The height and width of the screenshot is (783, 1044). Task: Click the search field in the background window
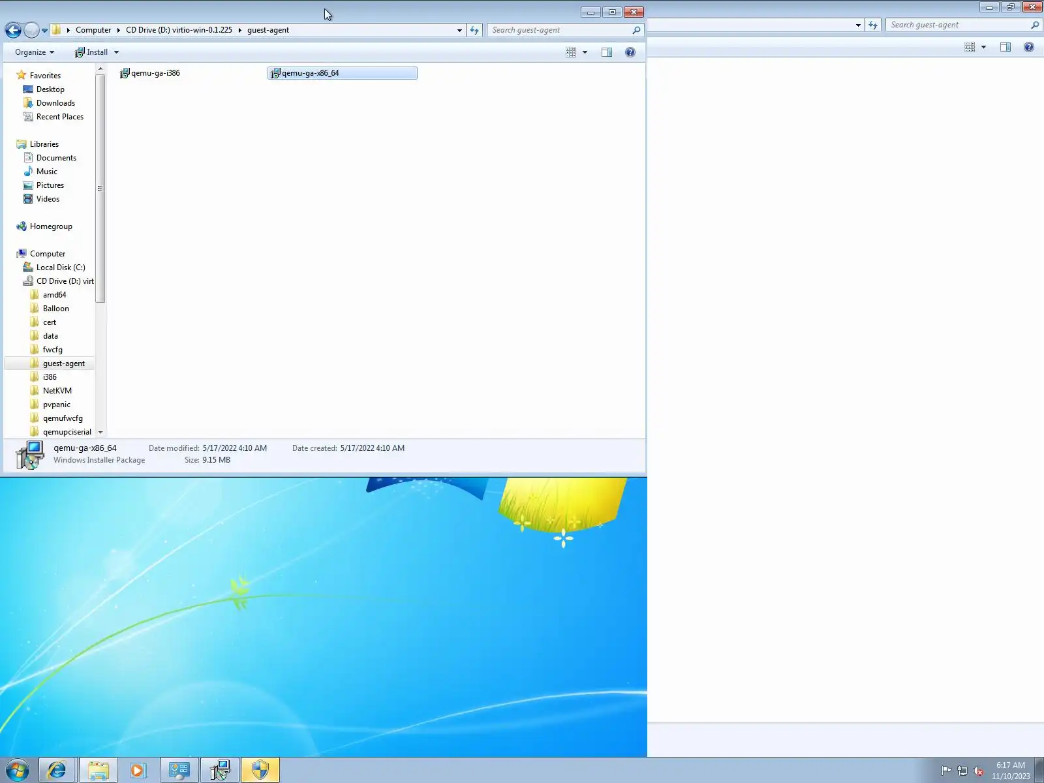point(963,25)
